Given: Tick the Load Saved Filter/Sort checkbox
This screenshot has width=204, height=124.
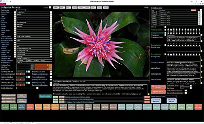Looking at the screenshot, I should (x=186, y=90).
